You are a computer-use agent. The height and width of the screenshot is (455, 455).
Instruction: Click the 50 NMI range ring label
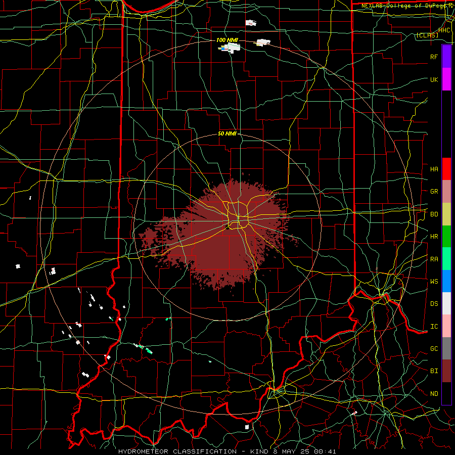[x=227, y=134]
